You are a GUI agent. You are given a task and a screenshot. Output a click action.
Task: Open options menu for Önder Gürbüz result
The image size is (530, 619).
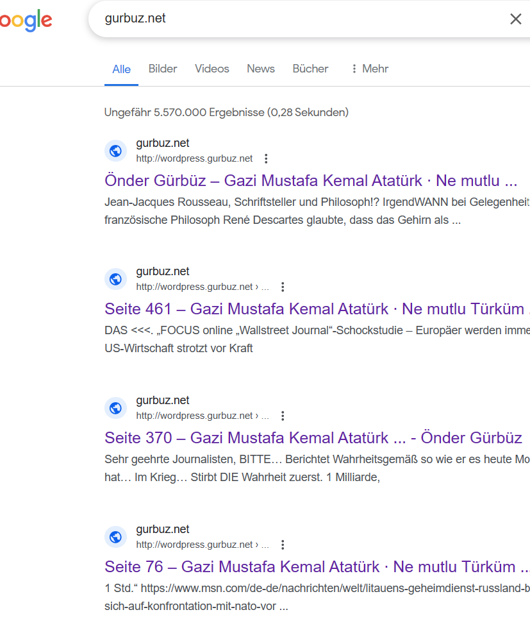point(266,158)
